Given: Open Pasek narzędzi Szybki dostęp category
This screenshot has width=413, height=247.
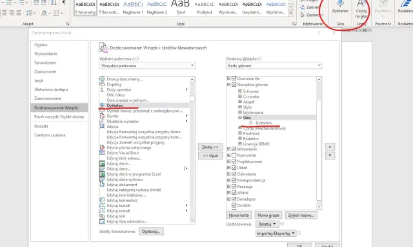Looking at the screenshot, I should pos(59,116).
